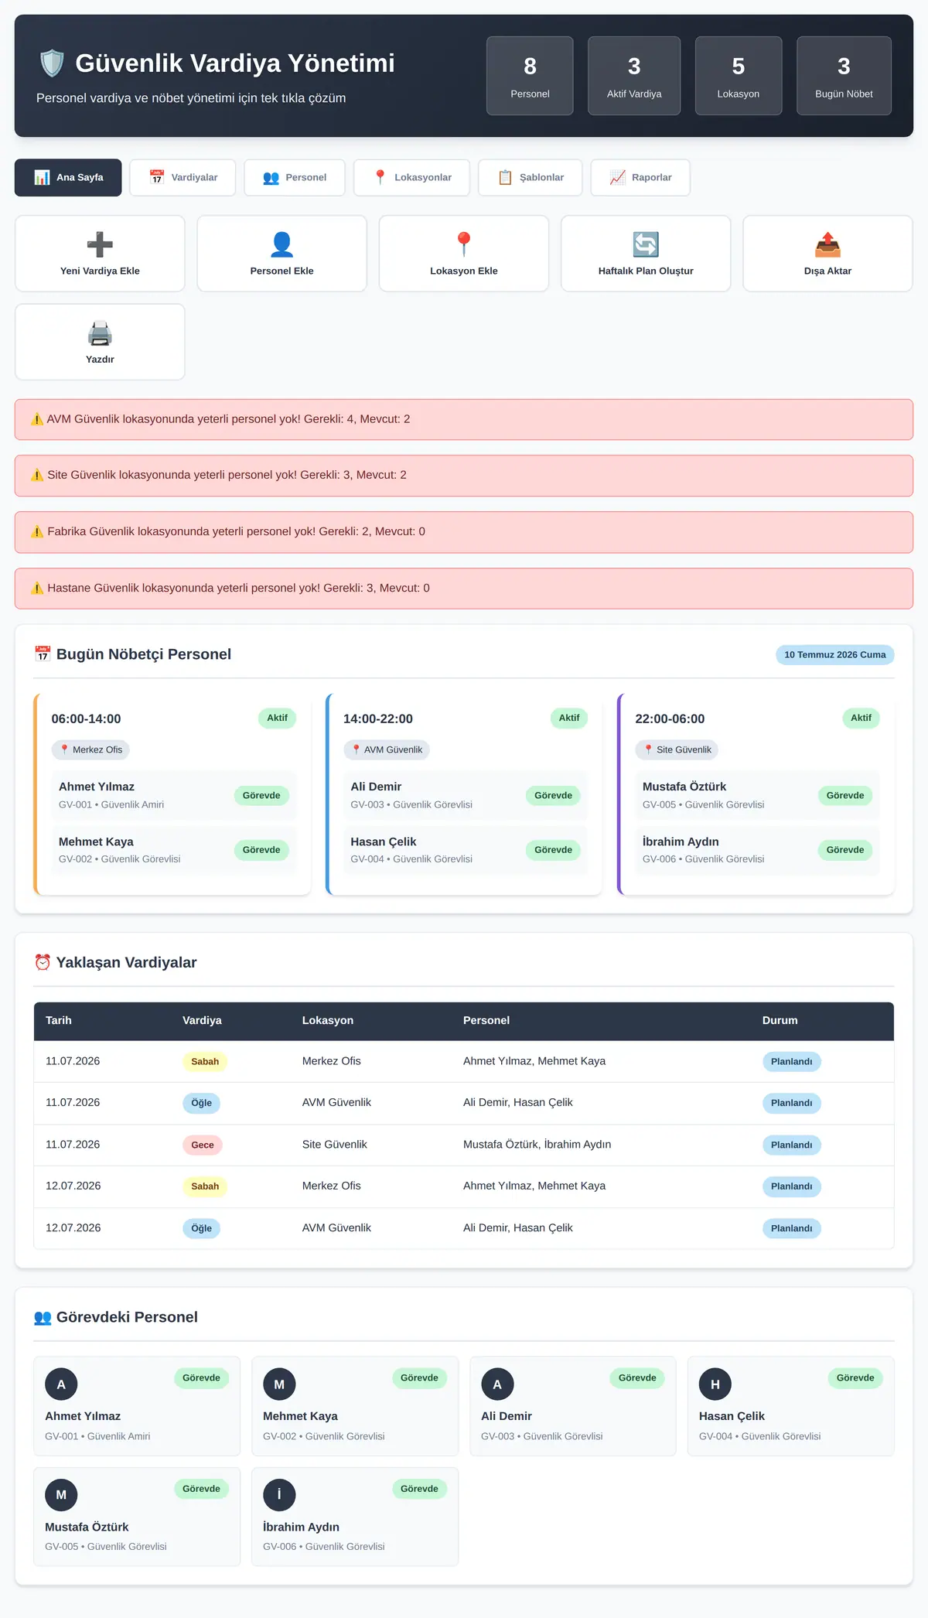The image size is (928, 1618).
Task: Click the Yeni Vardiya Ekle button label
Action: point(100,271)
